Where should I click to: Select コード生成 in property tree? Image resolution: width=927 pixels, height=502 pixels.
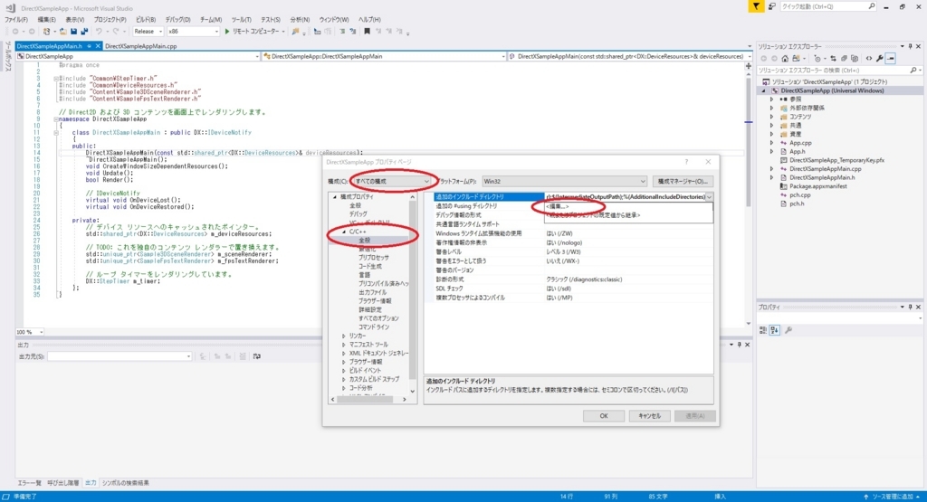click(x=370, y=266)
